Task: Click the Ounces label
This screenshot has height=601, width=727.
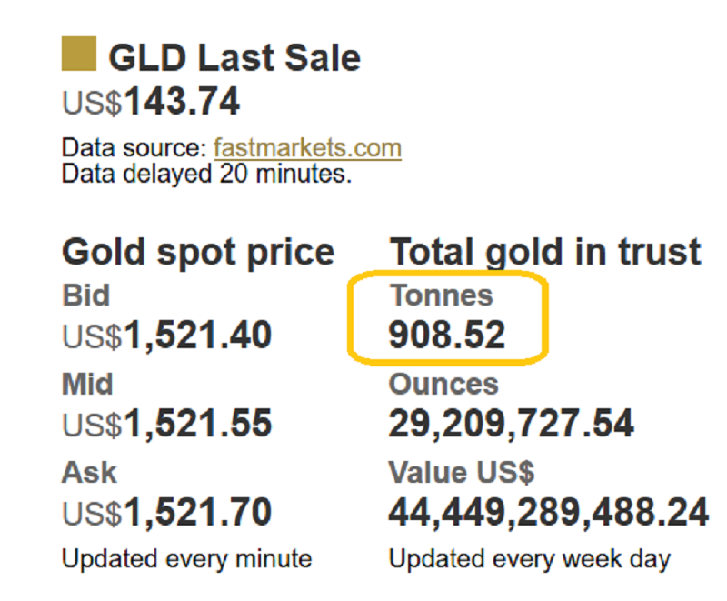Action: click(x=443, y=383)
